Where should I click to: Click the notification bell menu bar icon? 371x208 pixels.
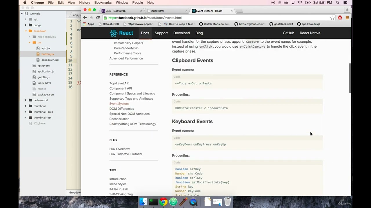(280, 3)
